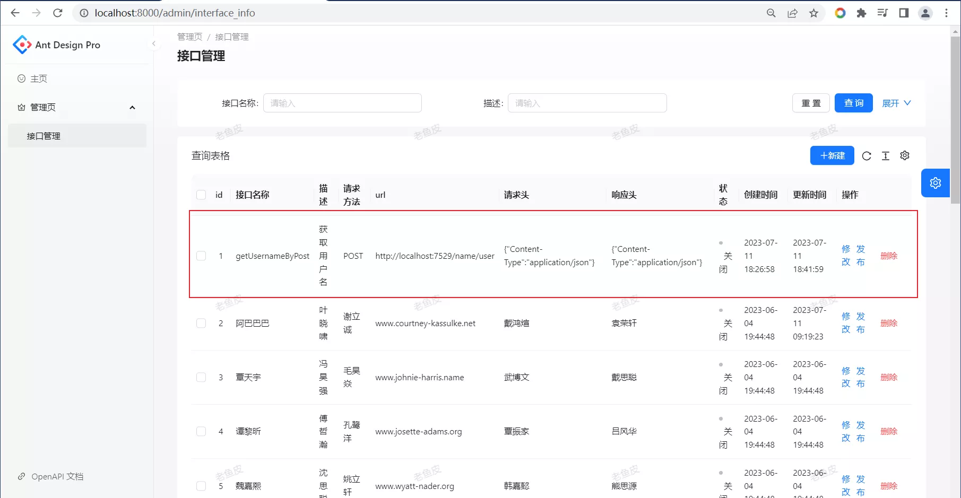Click the browser address bar URL
Image resolution: width=961 pixels, height=498 pixels.
[x=175, y=13]
